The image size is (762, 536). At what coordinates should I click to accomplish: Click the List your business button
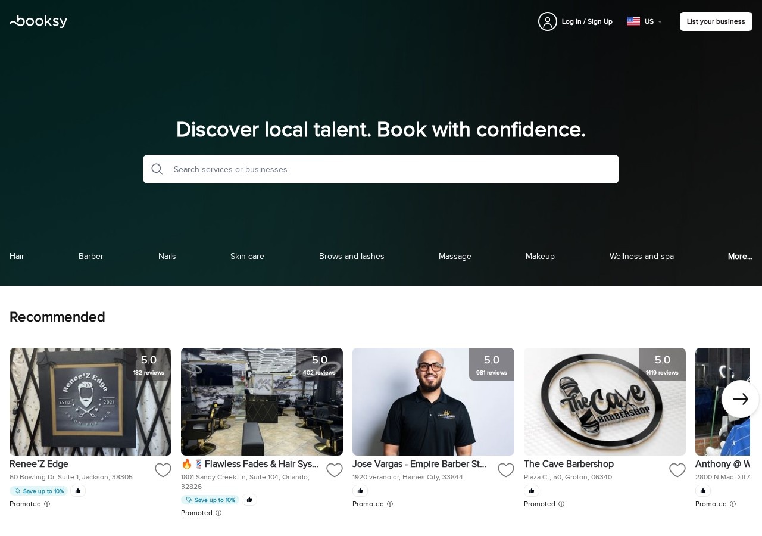[716, 21]
